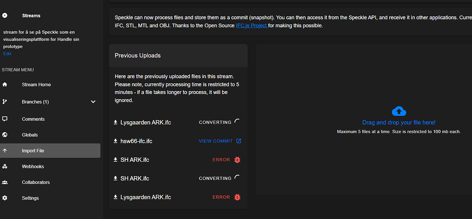Click the Webhooks icon in sidebar
The image size is (472, 219).
[x=5, y=166]
